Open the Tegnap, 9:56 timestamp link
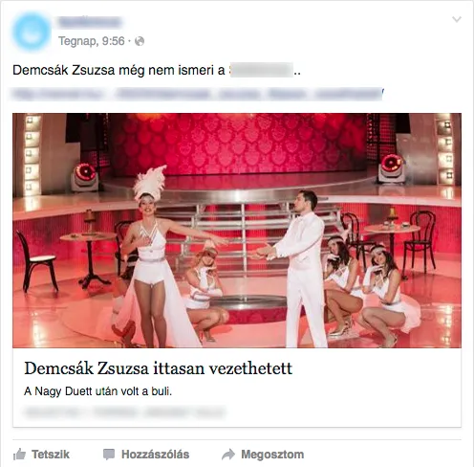474x467 pixels. [x=92, y=41]
